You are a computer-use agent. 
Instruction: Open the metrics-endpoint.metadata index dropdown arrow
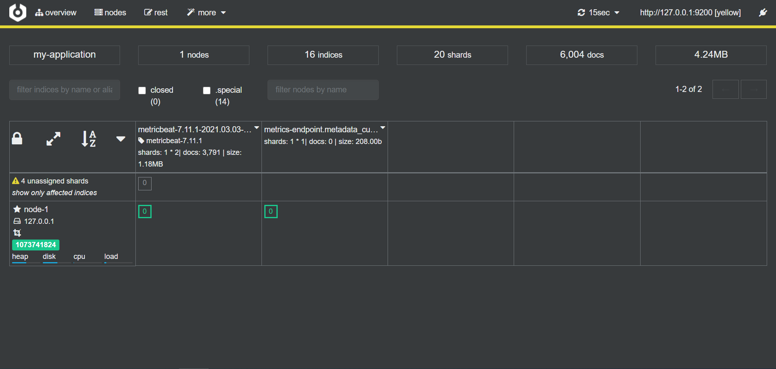pos(383,127)
